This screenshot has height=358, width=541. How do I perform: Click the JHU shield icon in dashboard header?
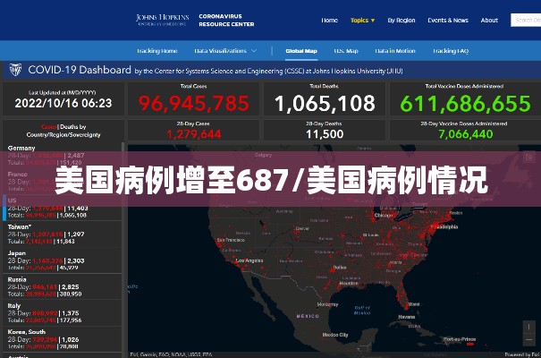[x=15, y=70]
